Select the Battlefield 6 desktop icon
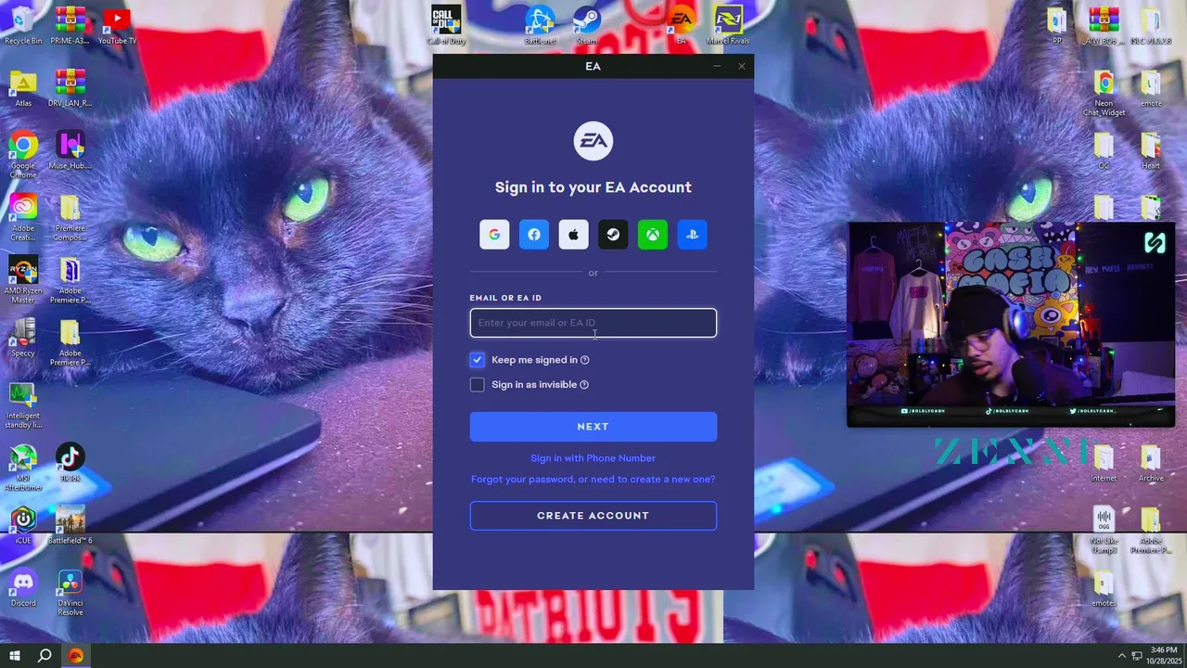This screenshot has height=668, width=1187. [x=70, y=525]
